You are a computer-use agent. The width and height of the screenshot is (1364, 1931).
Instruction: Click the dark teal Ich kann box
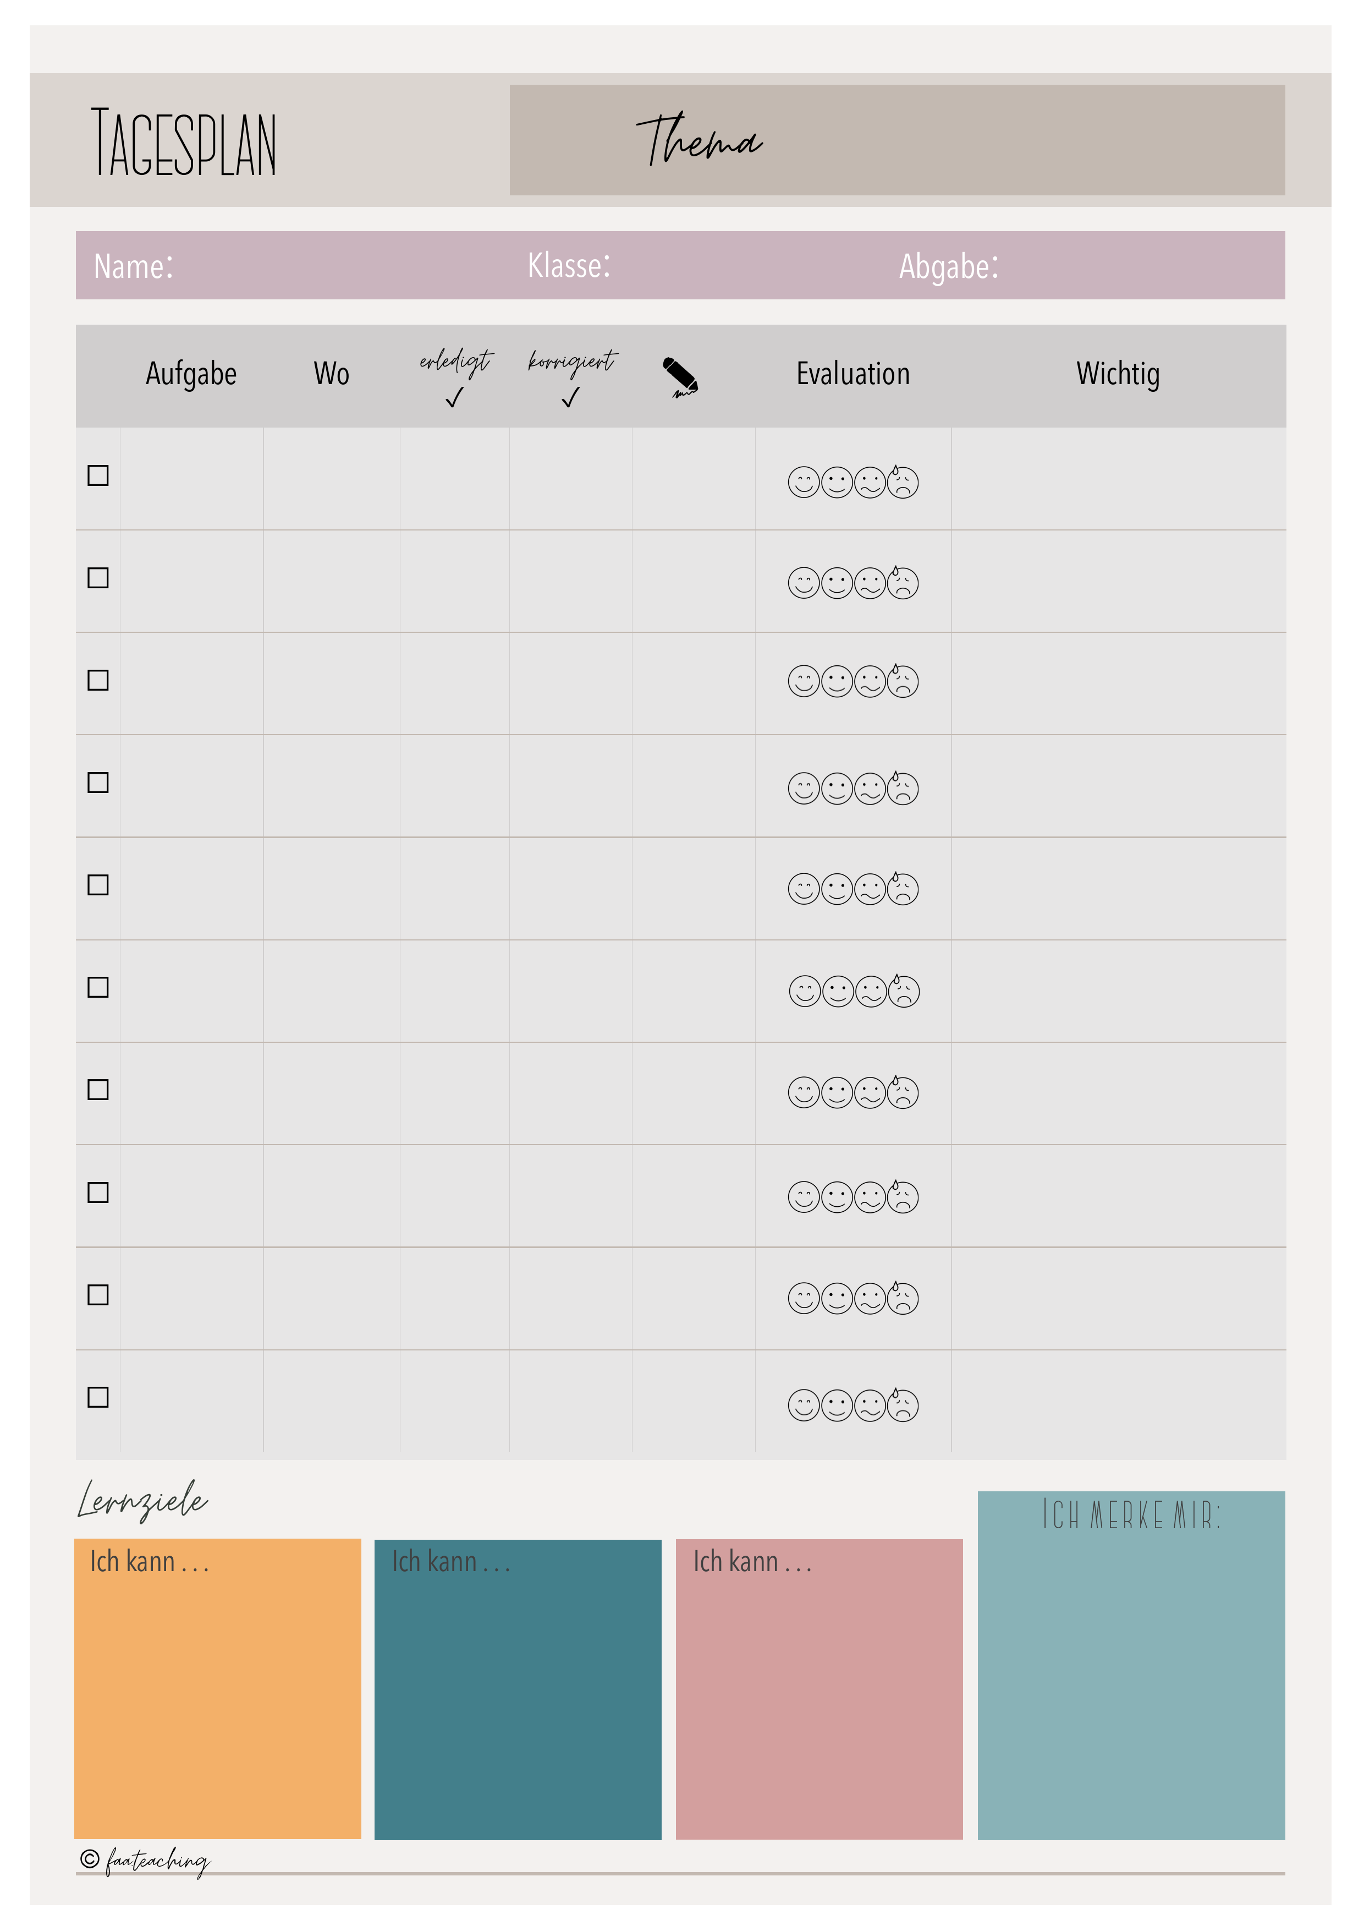pyautogui.click(x=518, y=1689)
